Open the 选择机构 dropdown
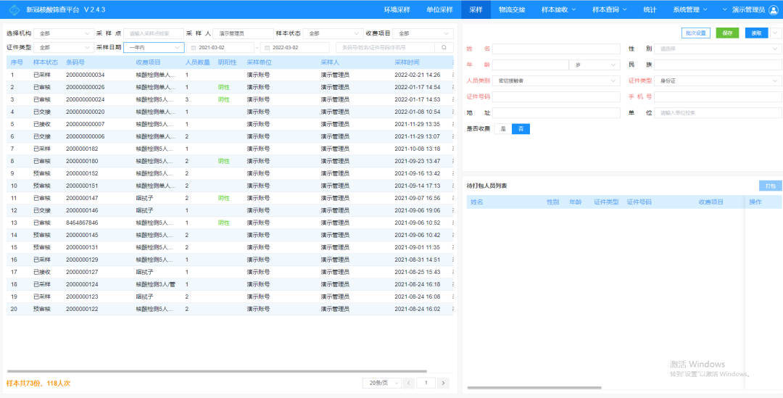This screenshot has width=783, height=398. click(63, 33)
